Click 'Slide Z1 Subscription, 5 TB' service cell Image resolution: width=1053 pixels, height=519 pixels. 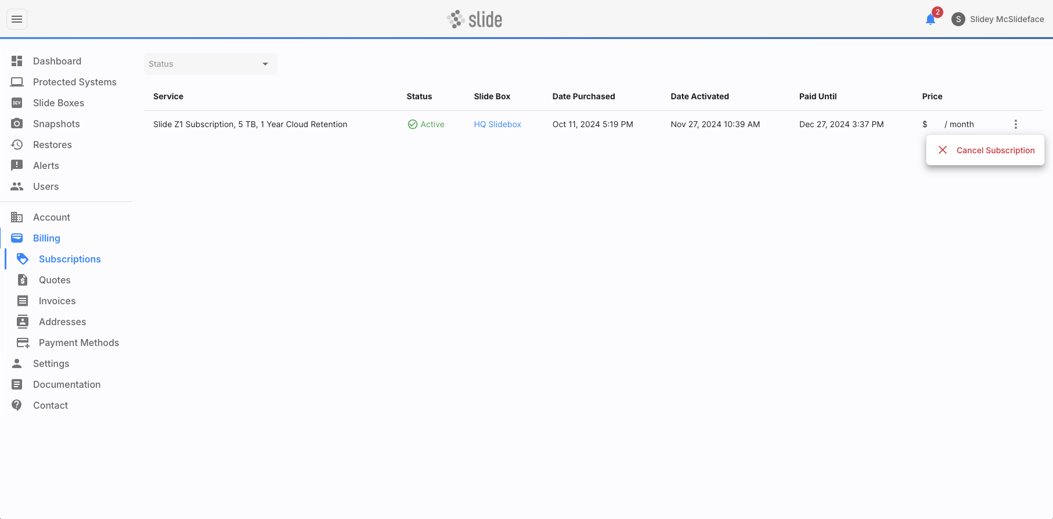click(x=250, y=124)
